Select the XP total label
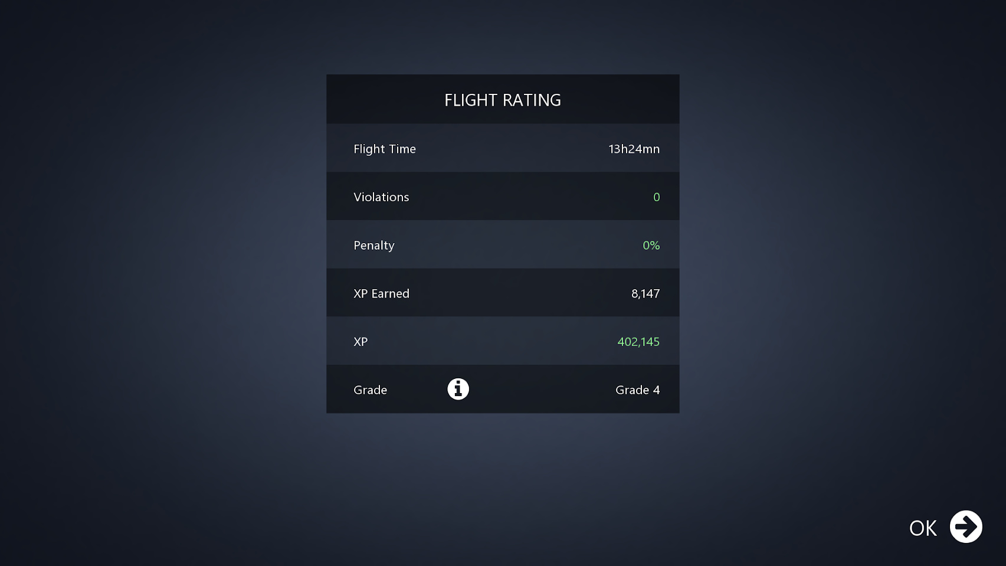The height and width of the screenshot is (566, 1006). [361, 342]
